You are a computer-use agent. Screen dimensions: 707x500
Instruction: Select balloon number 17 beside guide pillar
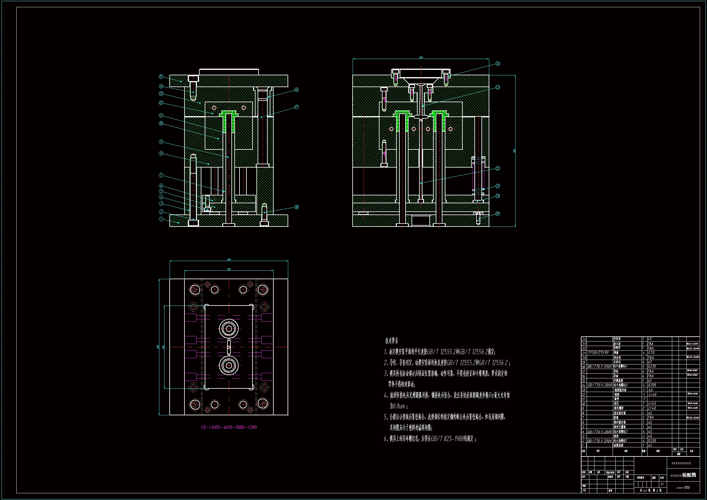coord(297,107)
